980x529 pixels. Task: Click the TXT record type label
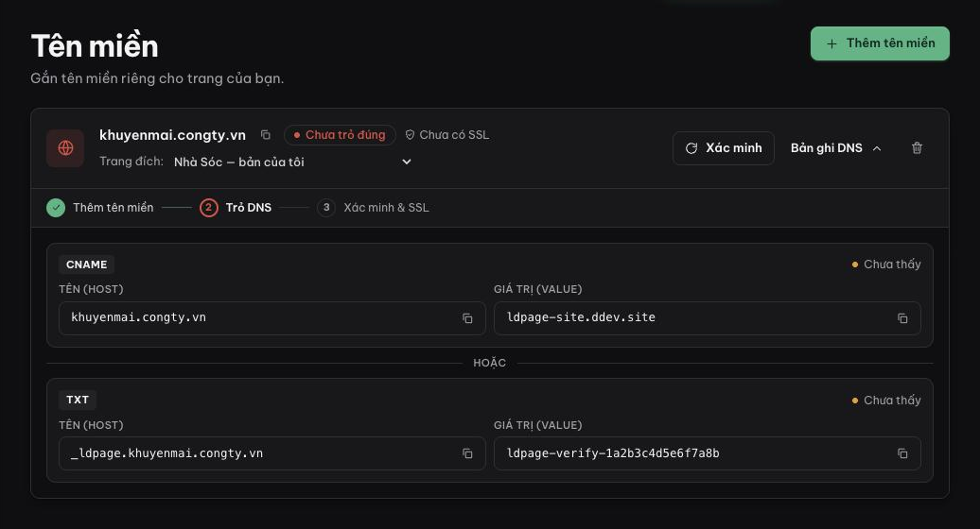[78, 400]
